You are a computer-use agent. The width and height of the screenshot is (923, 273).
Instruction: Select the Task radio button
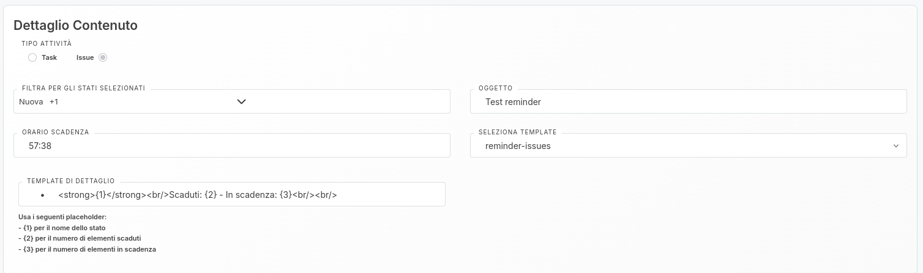[32, 57]
